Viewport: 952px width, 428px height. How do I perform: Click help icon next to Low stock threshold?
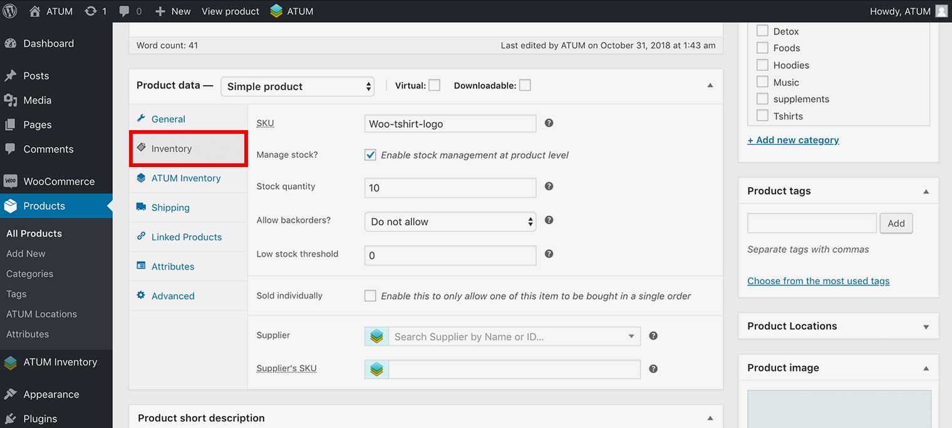point(549,254)
